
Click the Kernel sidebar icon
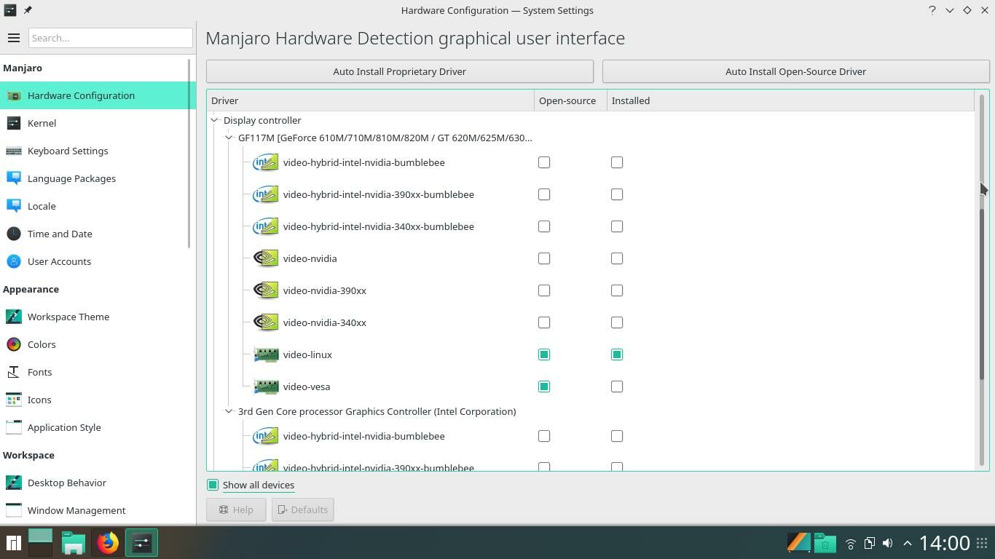pos(13,123)
